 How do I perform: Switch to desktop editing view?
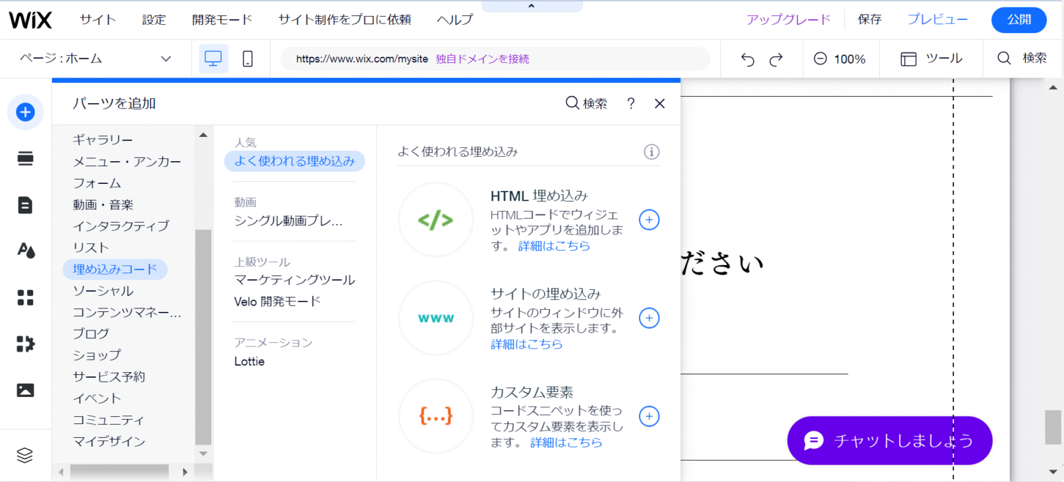[x=213, y=58]
